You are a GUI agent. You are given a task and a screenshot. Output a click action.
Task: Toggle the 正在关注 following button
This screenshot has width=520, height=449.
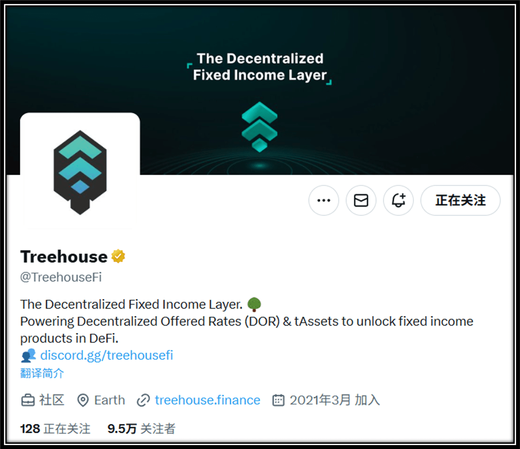[460, 200]
